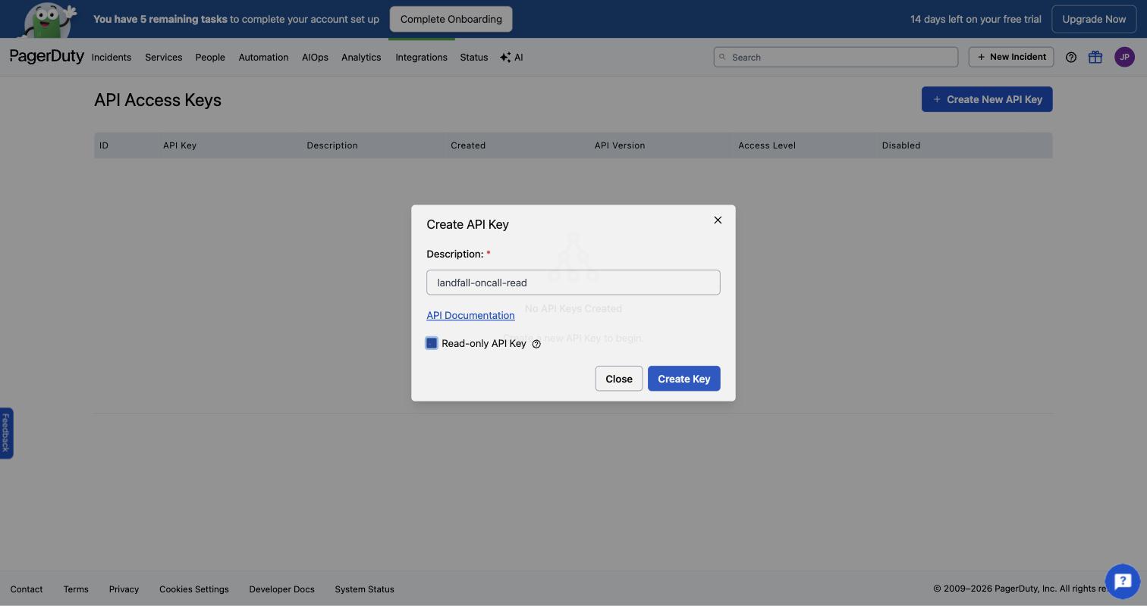1147x606 pixels.
Task: Click the API Access Keys heading
Action: [x=158, y=100]
